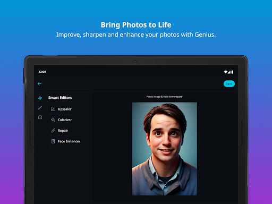Click 'Press image & hold to compare' hint
Screen dimensions: 272x204
tap(164, 97)
